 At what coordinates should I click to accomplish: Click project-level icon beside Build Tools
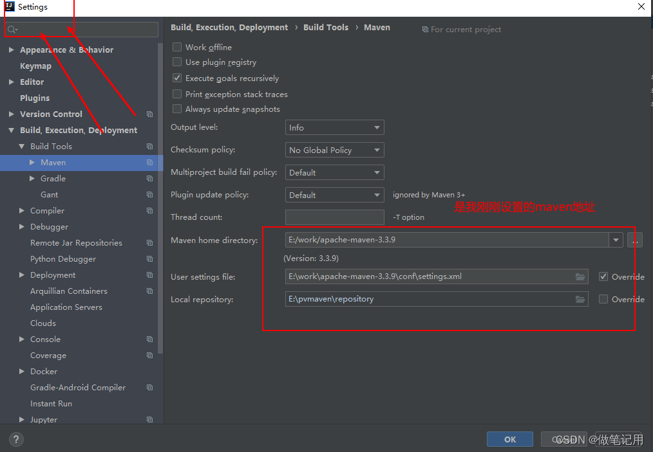(x=150, y=147)
